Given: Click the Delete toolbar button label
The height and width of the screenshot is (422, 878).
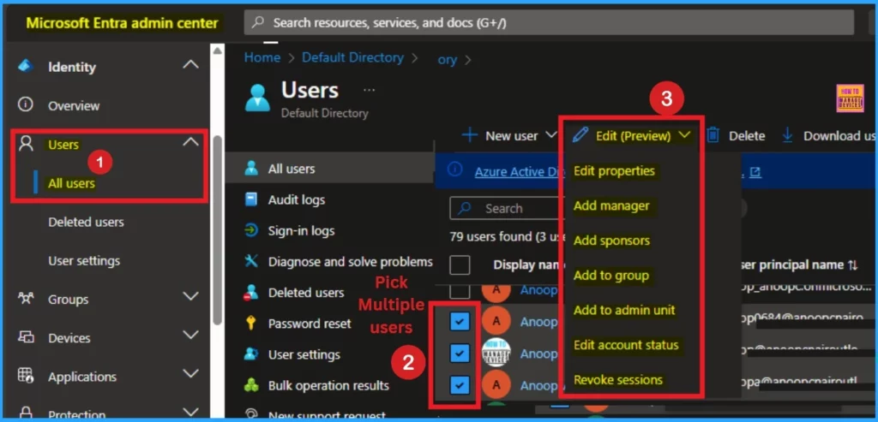Looking at the screenshot, I should [747, 136].
